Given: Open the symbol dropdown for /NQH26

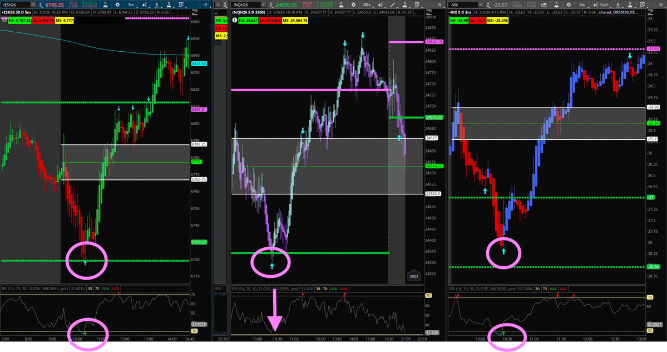Looking at the screenshot, I should pyautogui.click(x=263, y=4).
